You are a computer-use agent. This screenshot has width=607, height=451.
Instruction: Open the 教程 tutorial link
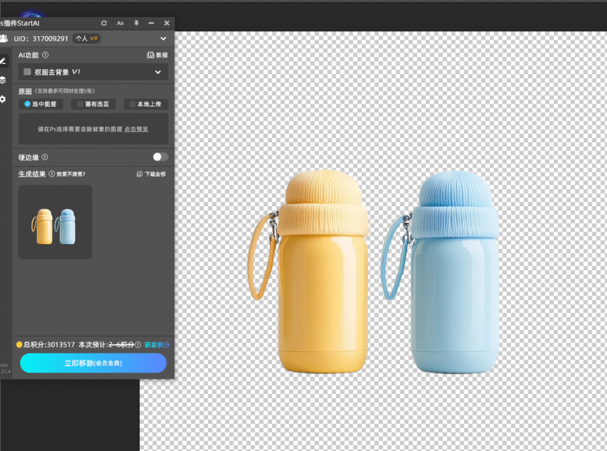[157, 55]
